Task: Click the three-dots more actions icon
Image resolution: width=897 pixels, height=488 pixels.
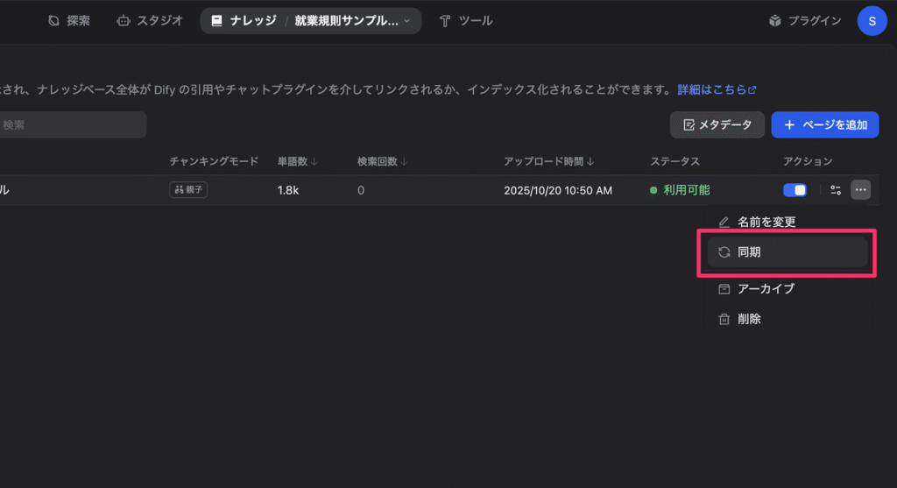Action: point(860,190)
